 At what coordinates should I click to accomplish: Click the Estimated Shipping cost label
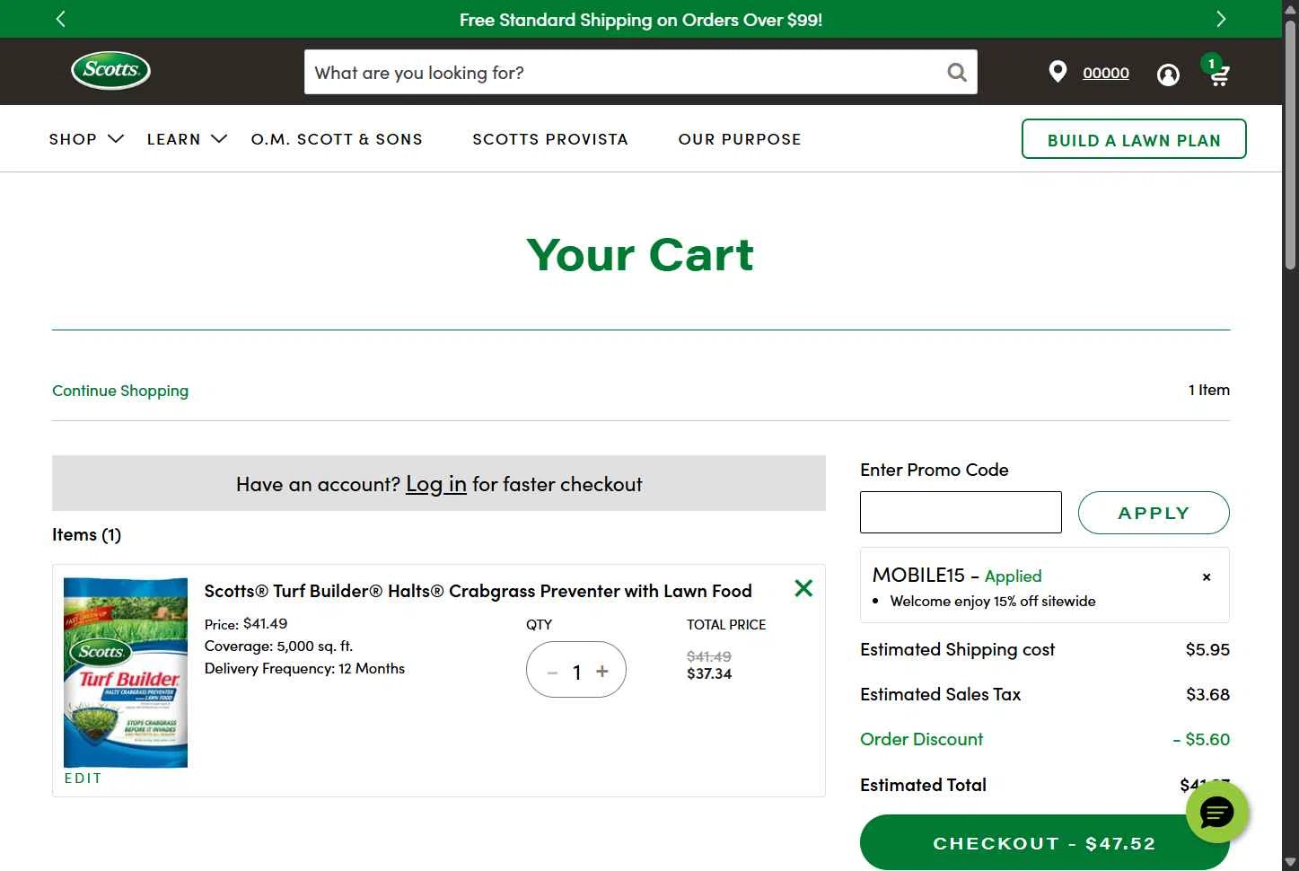pos(957,649)
